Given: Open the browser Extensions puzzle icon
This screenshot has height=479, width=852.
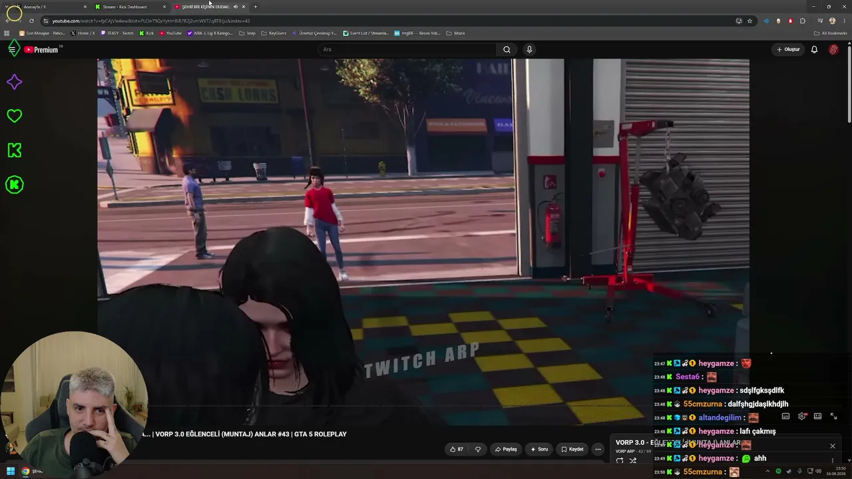Looking at the screenshot, I should tap(802, 21).
